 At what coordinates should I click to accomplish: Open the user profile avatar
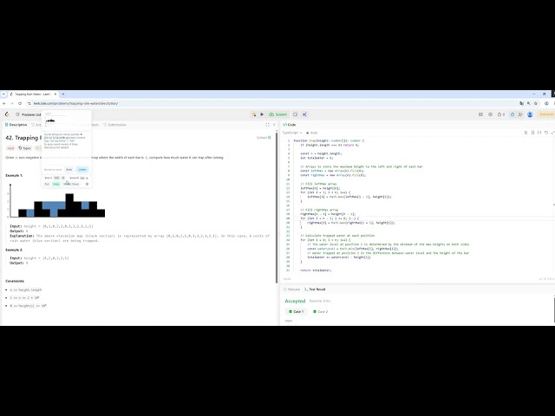530,114
